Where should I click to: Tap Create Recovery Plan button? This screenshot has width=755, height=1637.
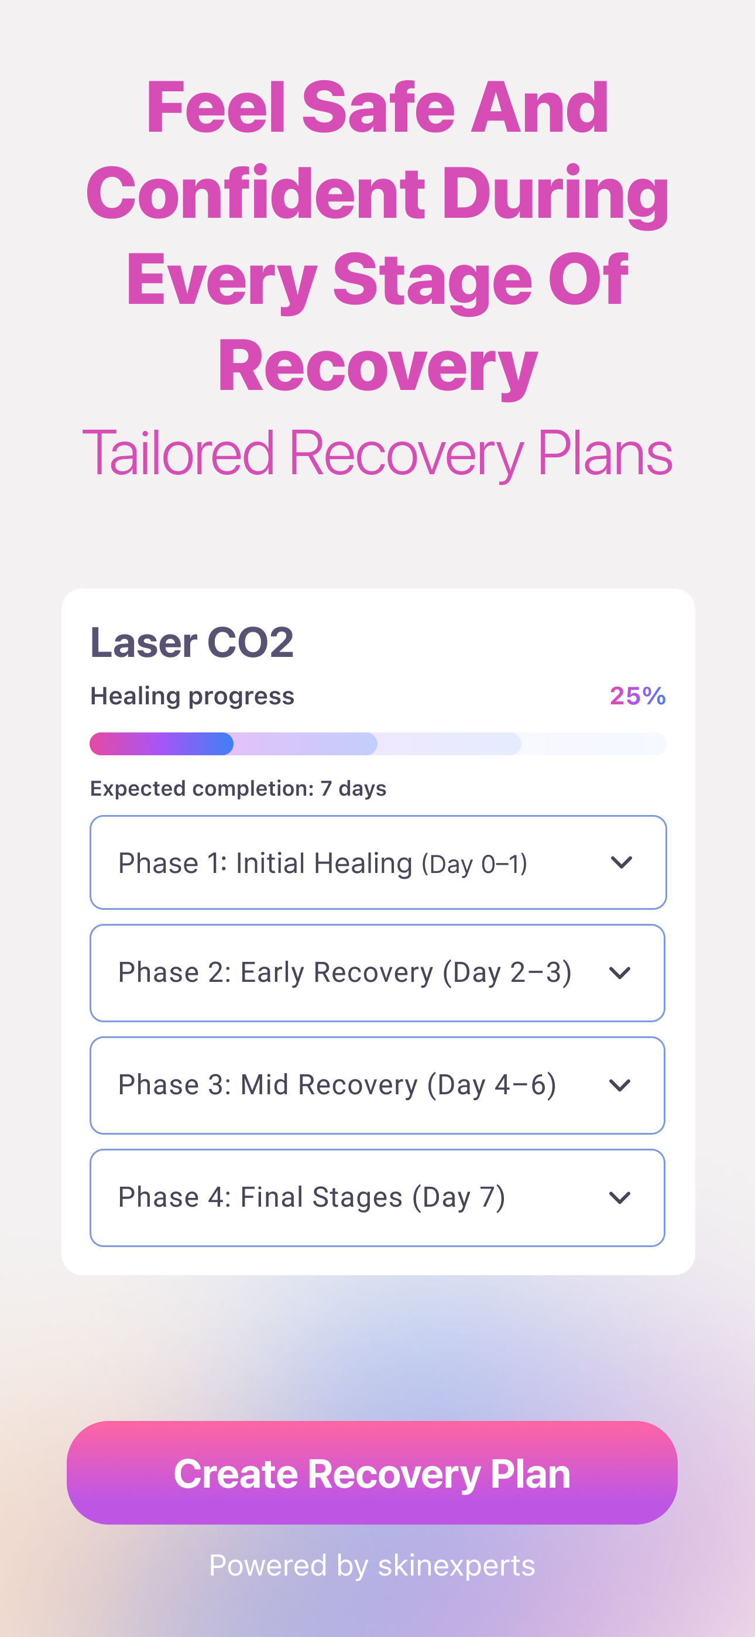tap(372, 1472)
